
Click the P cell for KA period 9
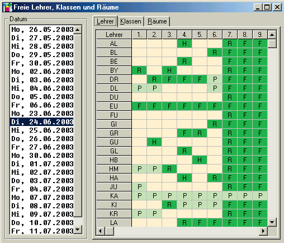point(260,196)
